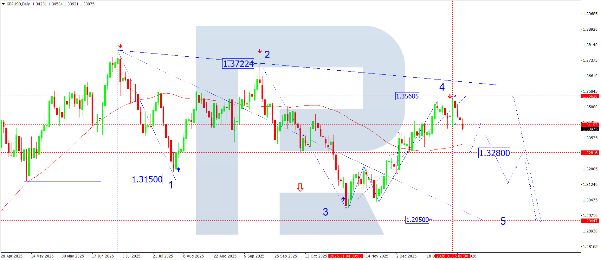Click the 2026.01.05 00:00 date marker
Viewport: 601px width, 260px height.
(x=452, y=256)
